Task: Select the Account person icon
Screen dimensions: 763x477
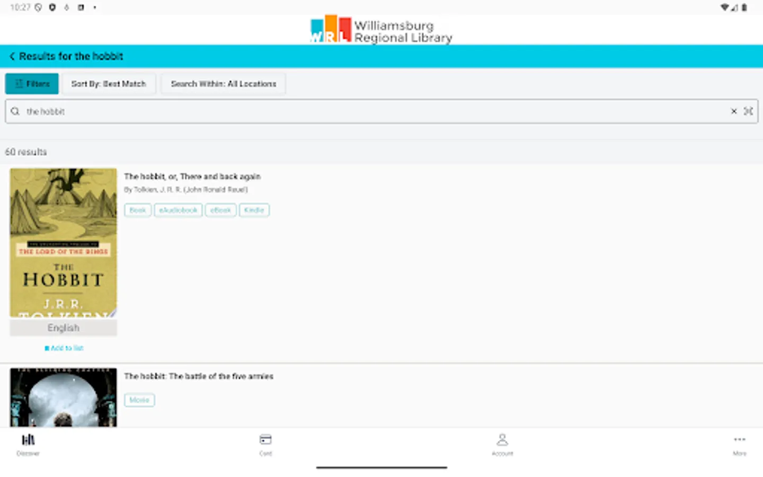Action: click(x=502, y=443)
